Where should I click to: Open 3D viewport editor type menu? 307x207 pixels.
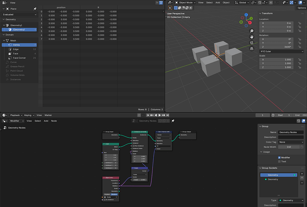click(x=170, y=3)
